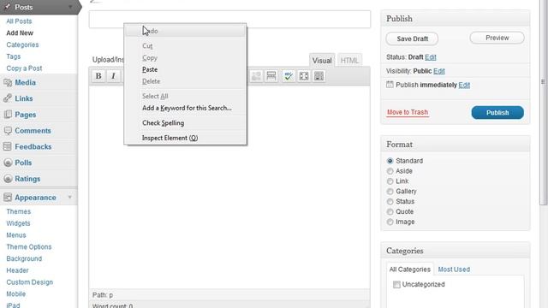
Task: Open All Posts in sidebar
Action: [19, 21]
